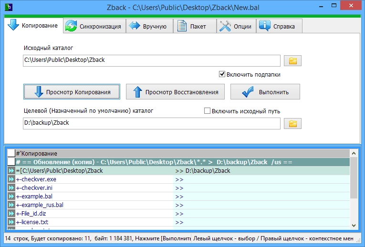365x247 pixels.
Task: Toggle selection box of Обновление (копия) row
Action: coord(11,162)
